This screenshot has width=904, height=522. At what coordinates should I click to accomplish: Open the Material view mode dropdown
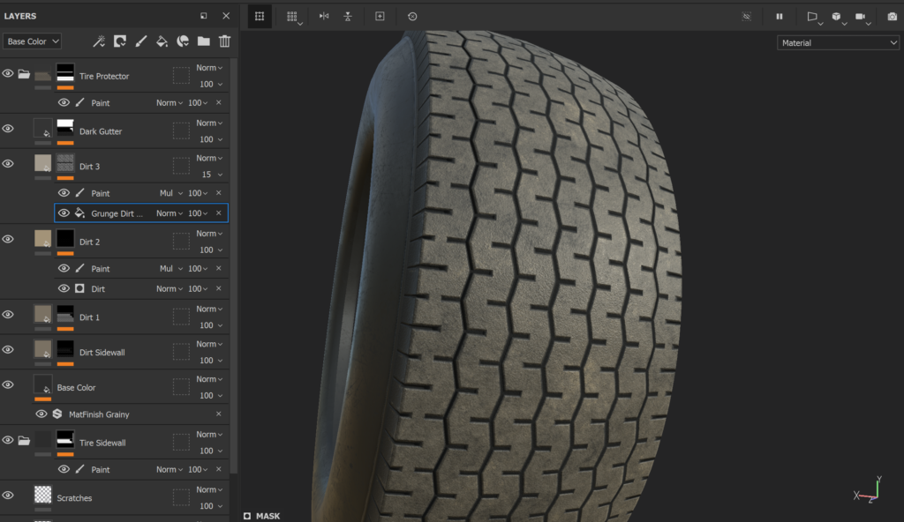pos(837,41)
